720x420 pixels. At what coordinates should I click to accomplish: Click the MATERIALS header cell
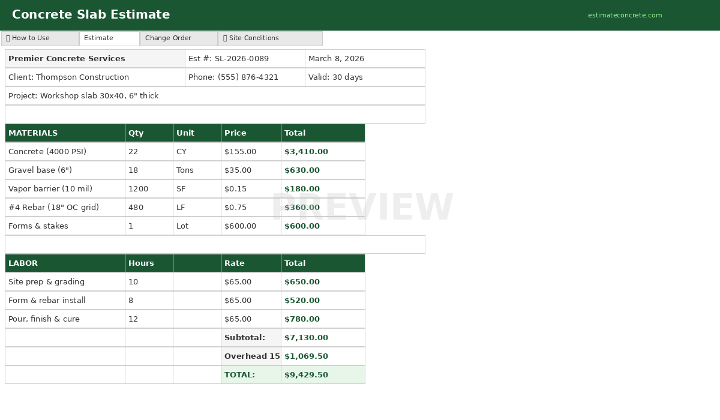pos(65,133)
